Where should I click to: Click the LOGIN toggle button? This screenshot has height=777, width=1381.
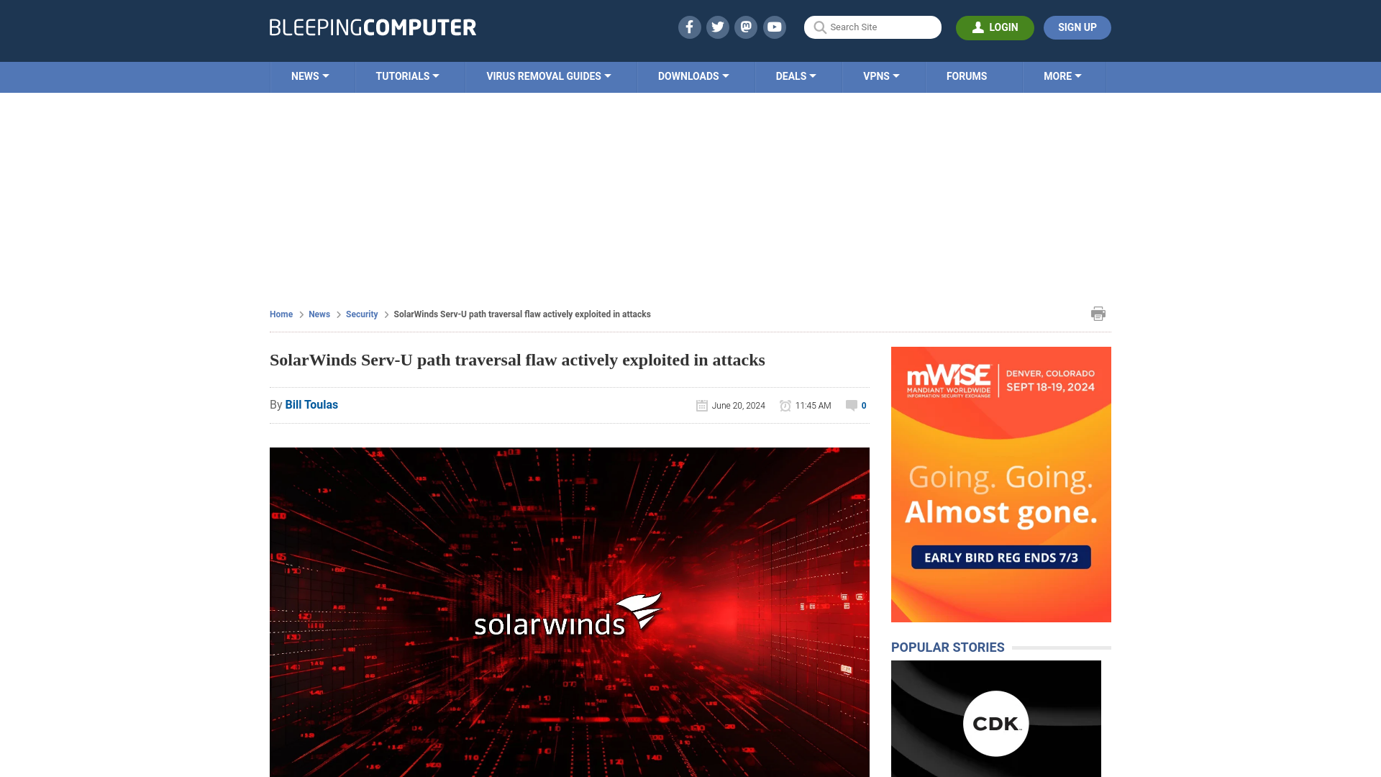point(995,27)
